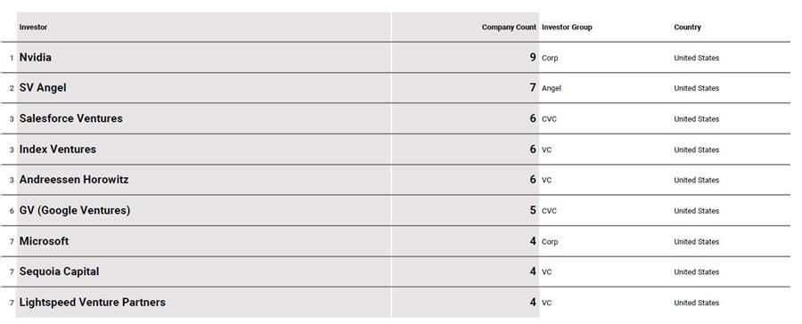Click Salesforce Ventures' CVC group cell

tap(549, 119)
